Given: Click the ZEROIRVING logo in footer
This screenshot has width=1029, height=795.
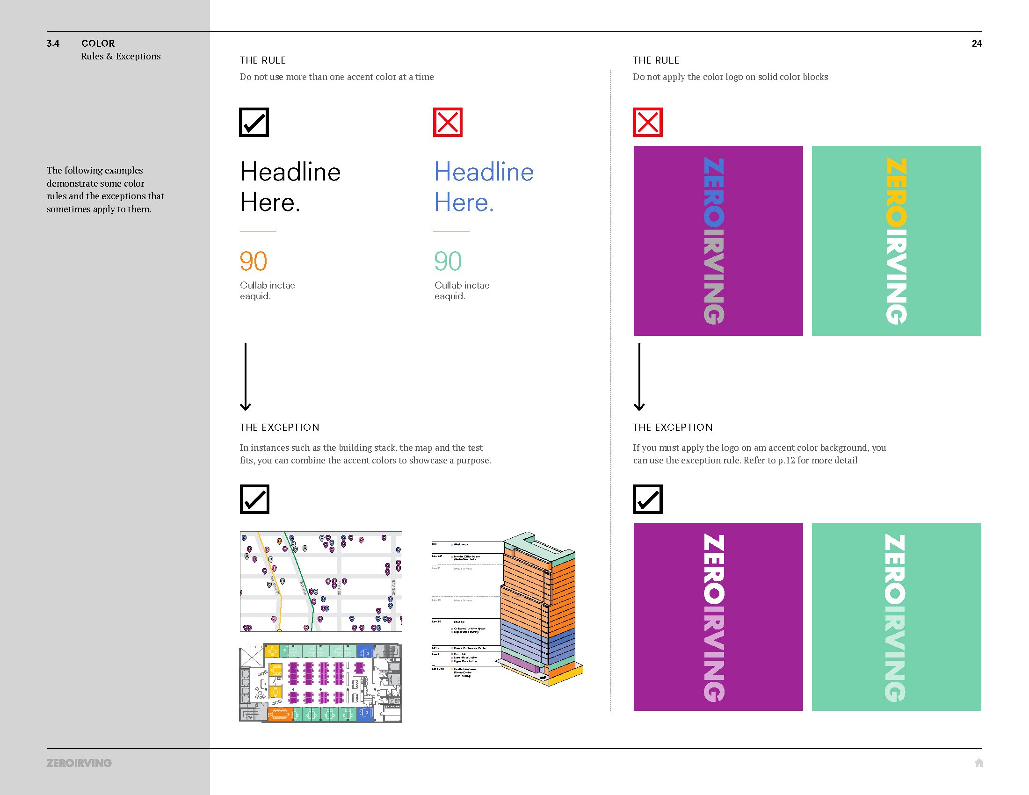Looking at the screenshot, I should 79,763.
